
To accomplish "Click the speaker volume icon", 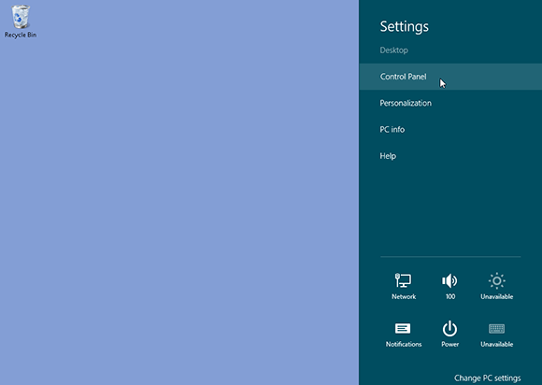I will pos(449,280).
